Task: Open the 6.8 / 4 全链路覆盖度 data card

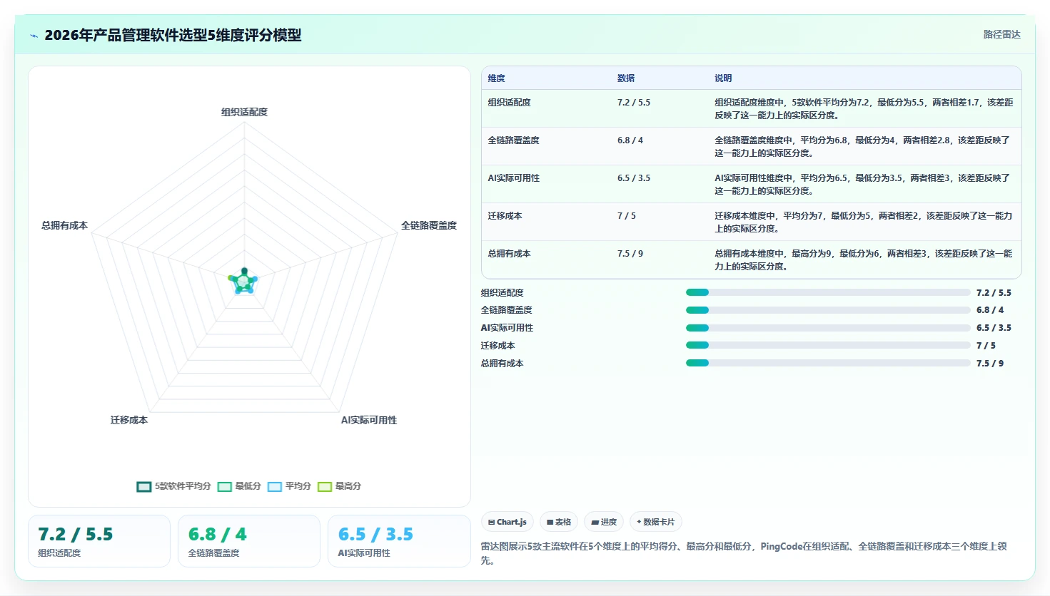Action: [249, 541]
